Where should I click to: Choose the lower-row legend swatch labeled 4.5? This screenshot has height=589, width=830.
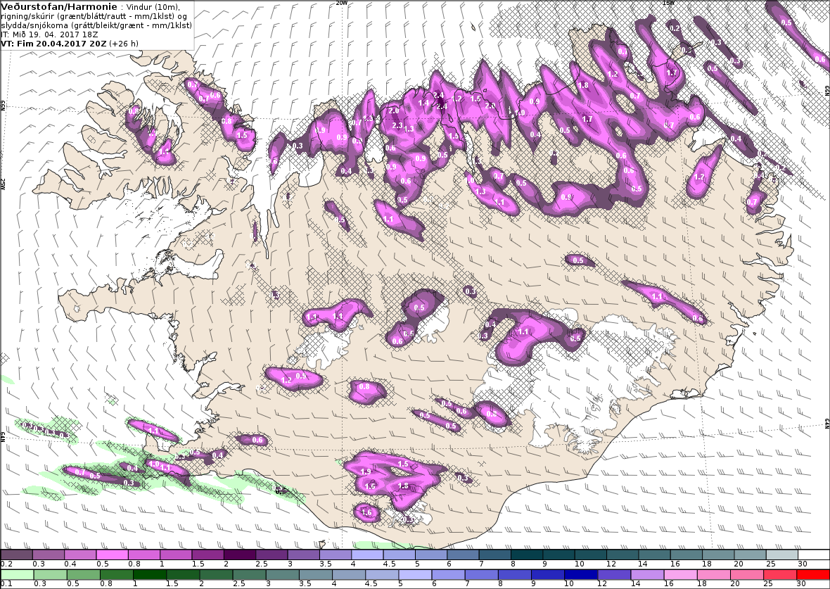(381, 575)
